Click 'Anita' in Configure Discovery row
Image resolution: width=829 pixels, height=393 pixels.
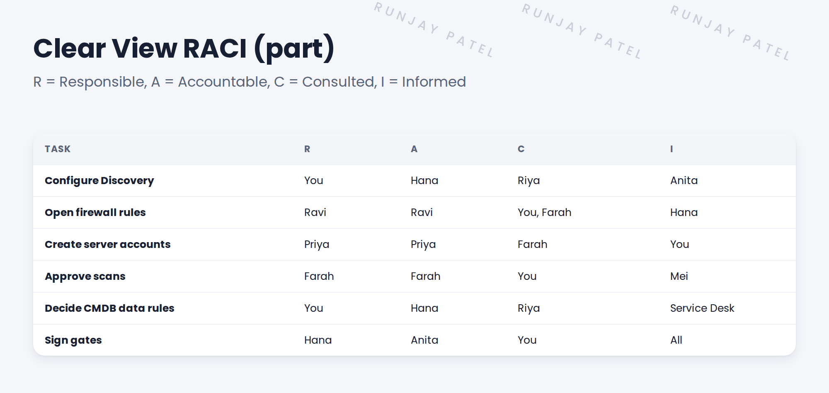684,180
